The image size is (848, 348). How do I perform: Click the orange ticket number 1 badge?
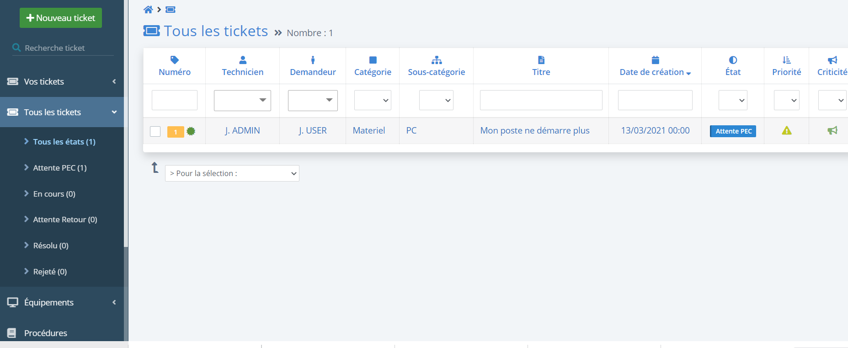click(x=175, y=132)
